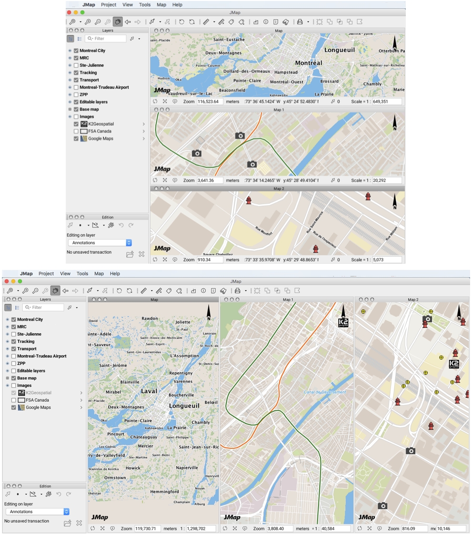Viewport: 472px width, 534px height.
Task: Click the Save transaction folder icon in upper Edition panel
Action: point(130,254)
